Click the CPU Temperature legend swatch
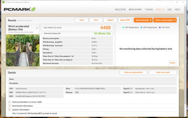 (x=123, y=27)
